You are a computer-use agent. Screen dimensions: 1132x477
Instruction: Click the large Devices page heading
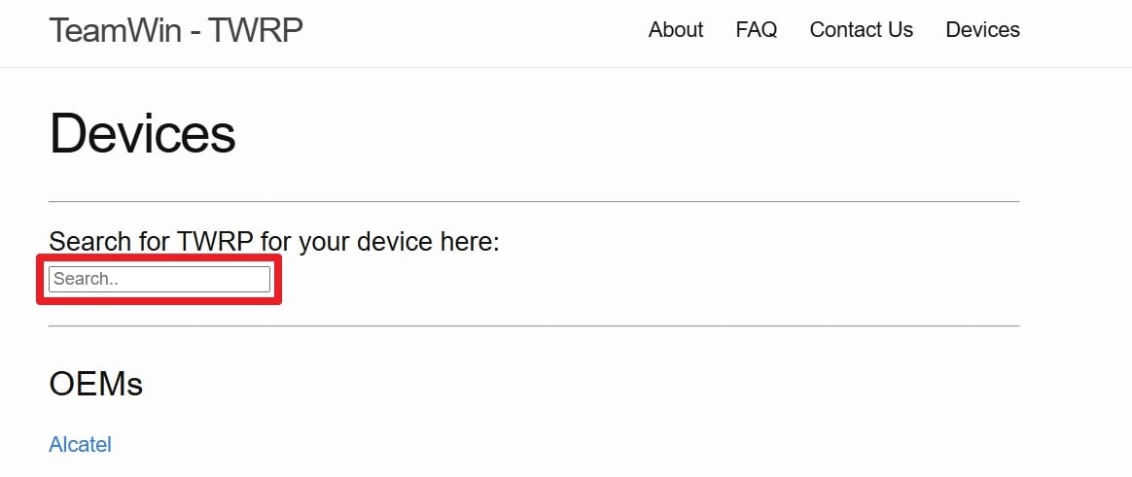pos(143,133)
